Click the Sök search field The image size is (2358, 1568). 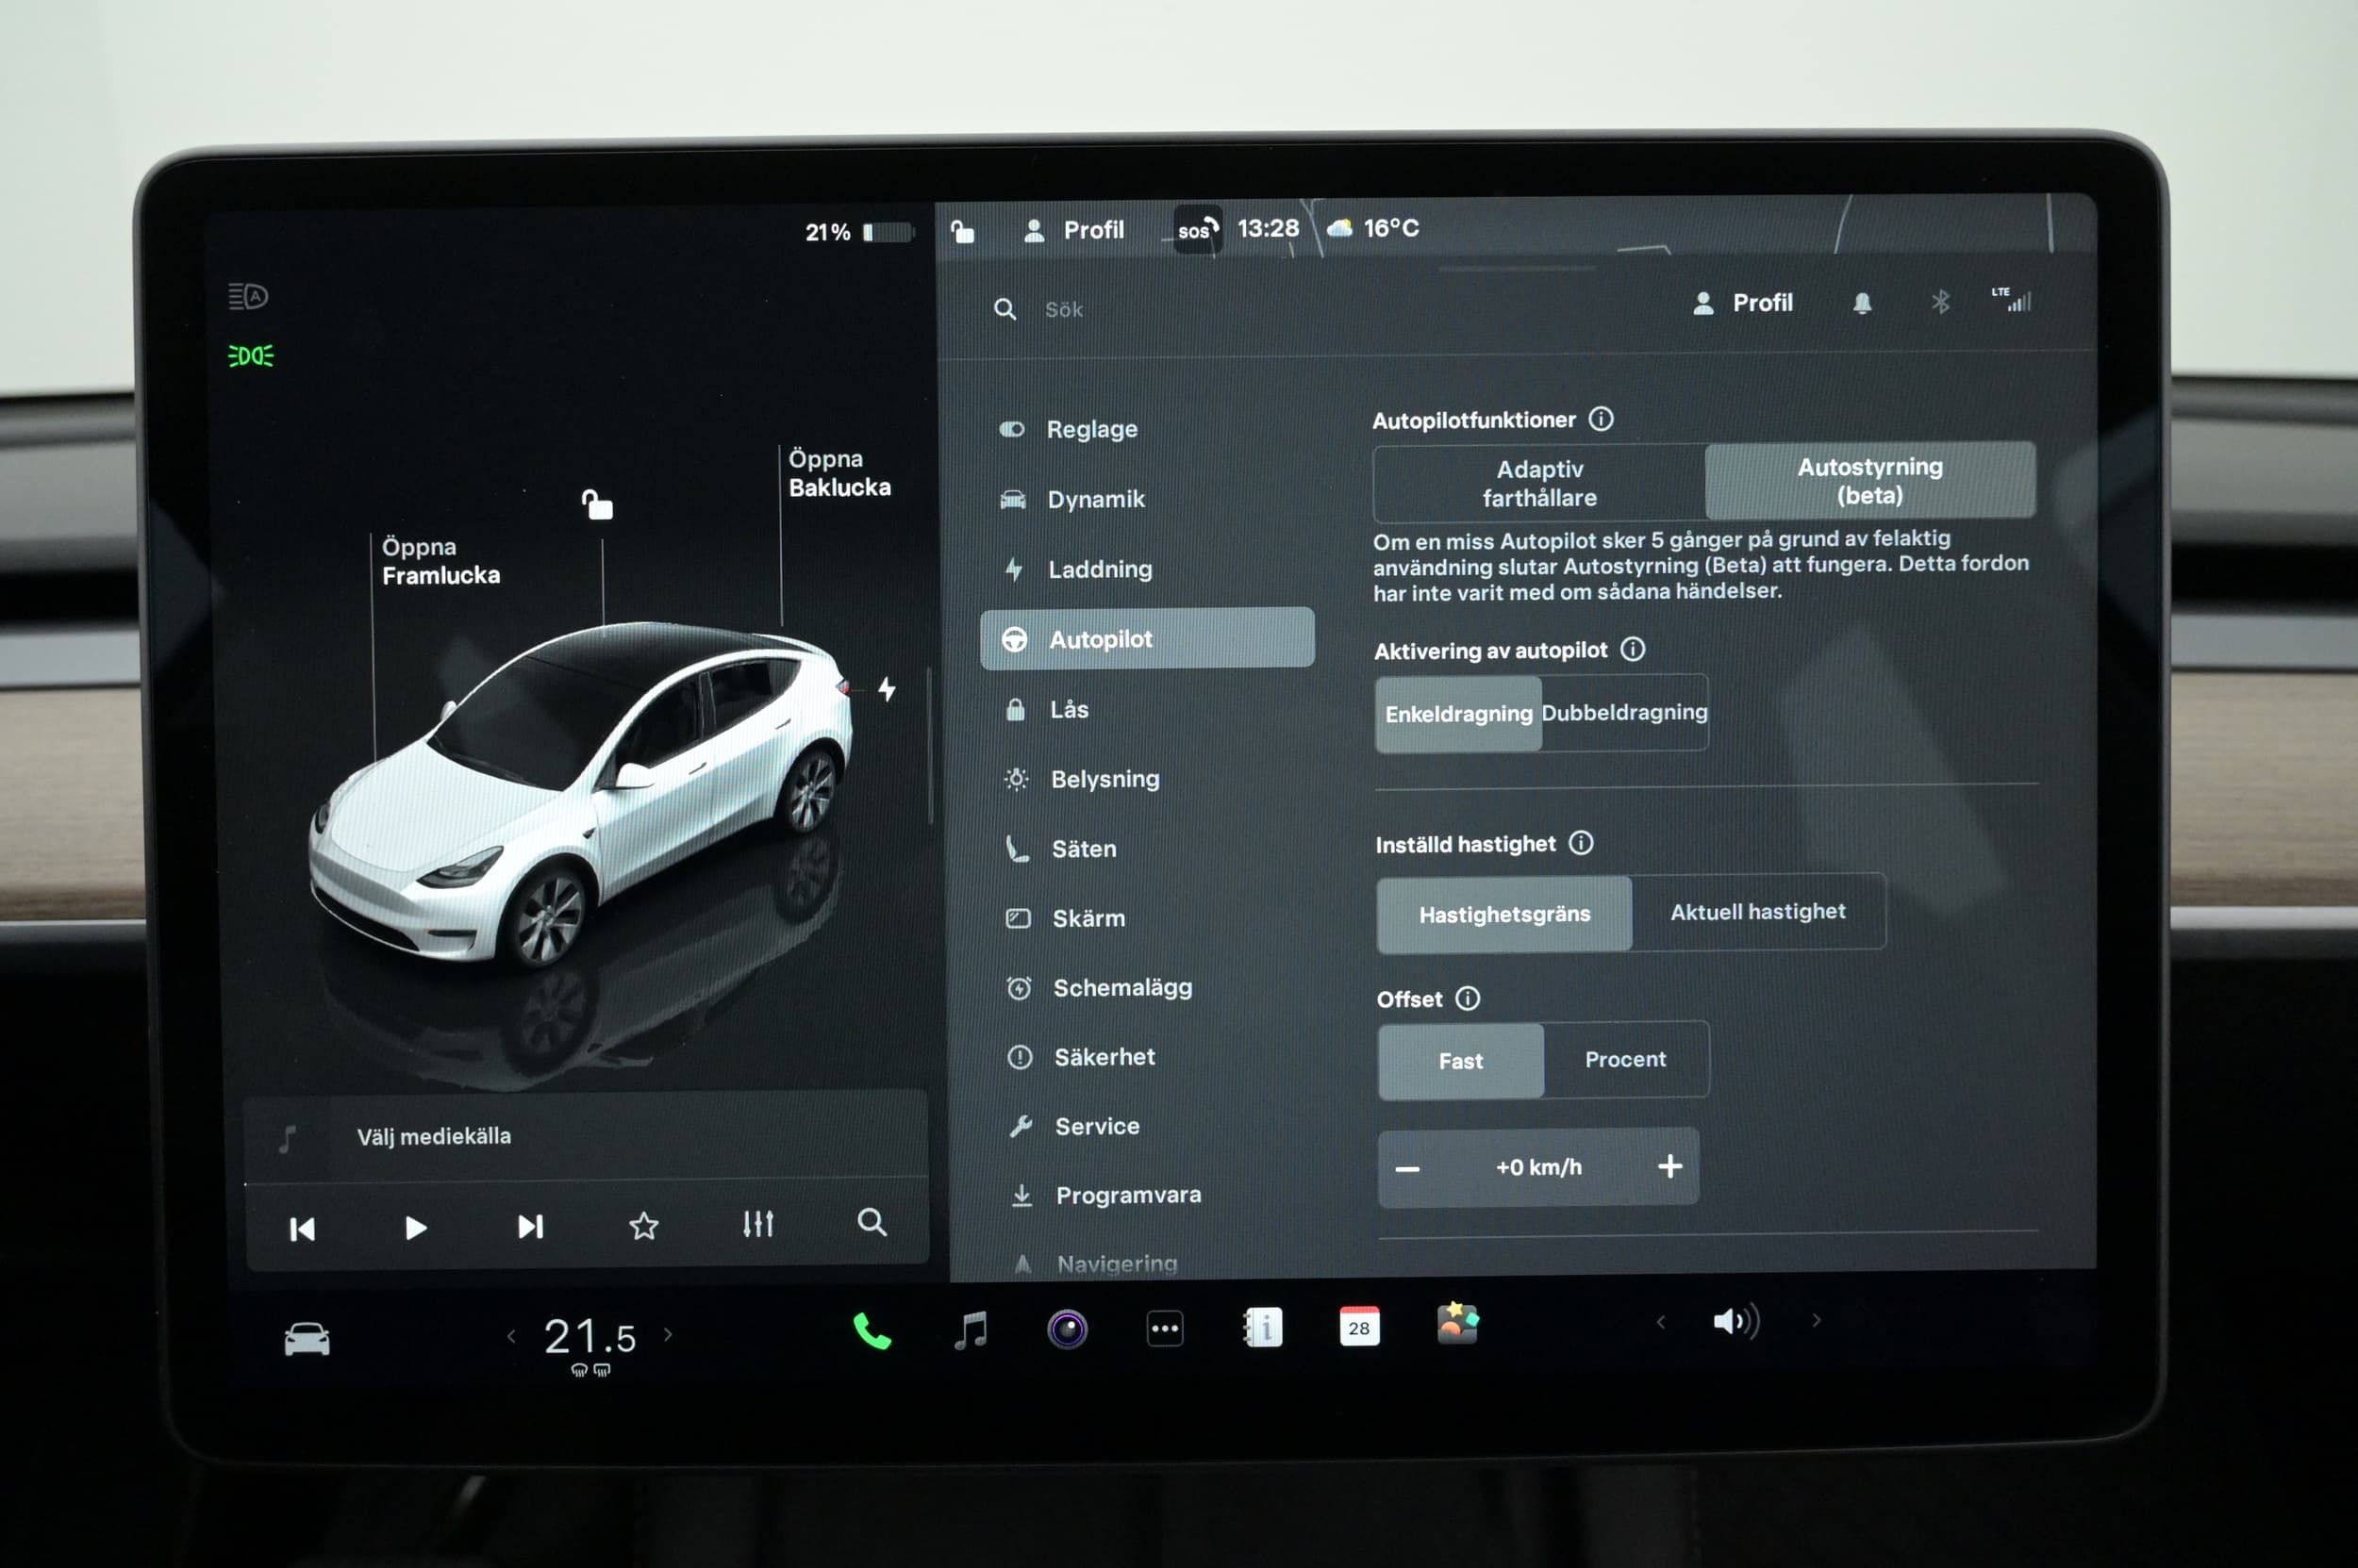click(1063, 310)
